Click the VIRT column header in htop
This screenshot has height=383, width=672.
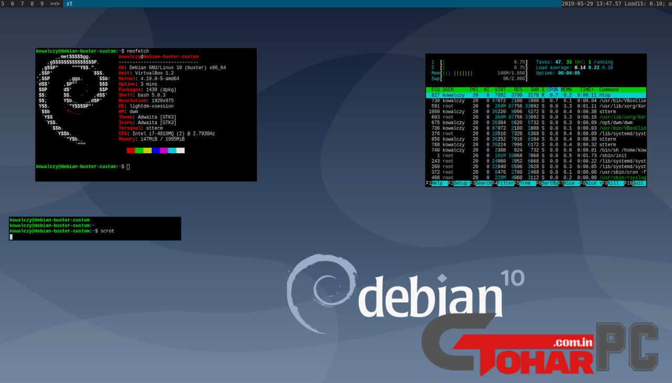pyautogui.click(x=500, y=90)
